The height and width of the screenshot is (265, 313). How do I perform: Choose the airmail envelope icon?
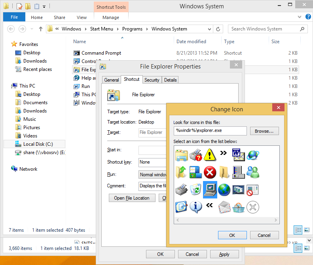(224, 207)
